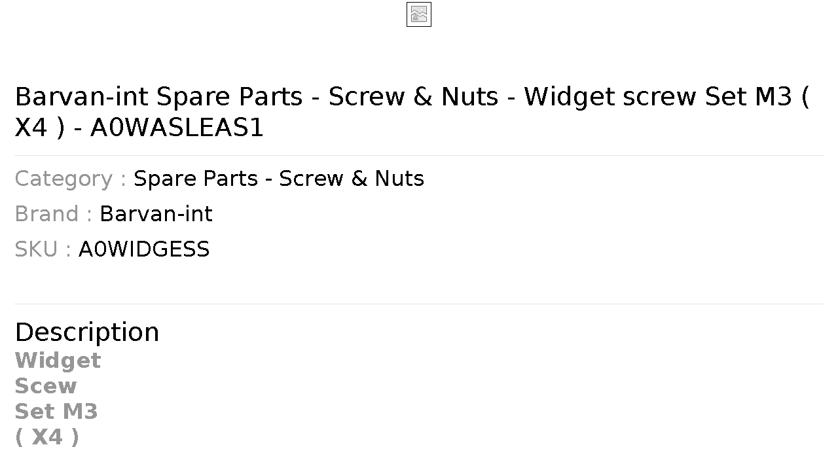This screenshot has height=464, width=838.
Task: Select the SKU value A0WIDGESS
Action: pos(144,249)
